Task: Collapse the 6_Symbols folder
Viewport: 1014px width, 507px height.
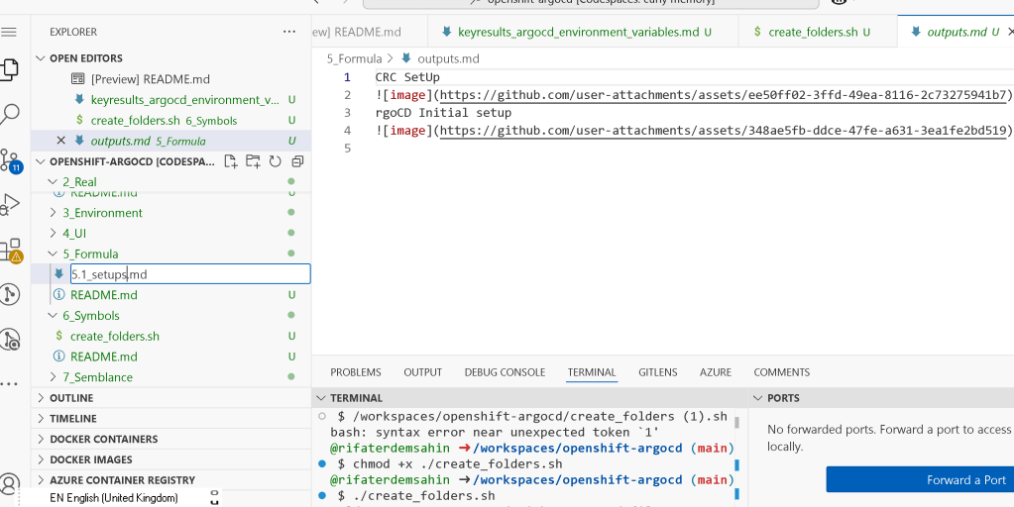Action: [55, 315]
